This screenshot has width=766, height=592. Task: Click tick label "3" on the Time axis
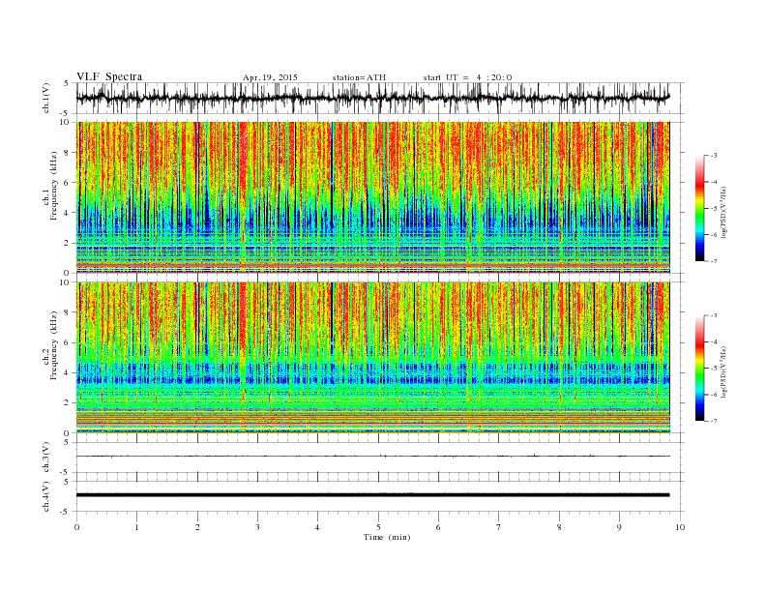tap(257, 527)
